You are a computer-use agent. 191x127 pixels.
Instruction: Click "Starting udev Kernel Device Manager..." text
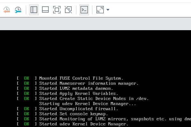[88, 104]
